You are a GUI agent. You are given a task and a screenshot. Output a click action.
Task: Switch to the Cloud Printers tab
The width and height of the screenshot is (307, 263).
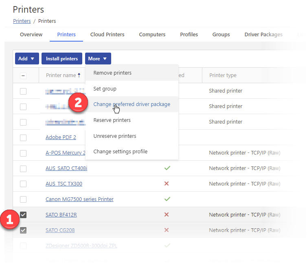[x=107, y=35]
